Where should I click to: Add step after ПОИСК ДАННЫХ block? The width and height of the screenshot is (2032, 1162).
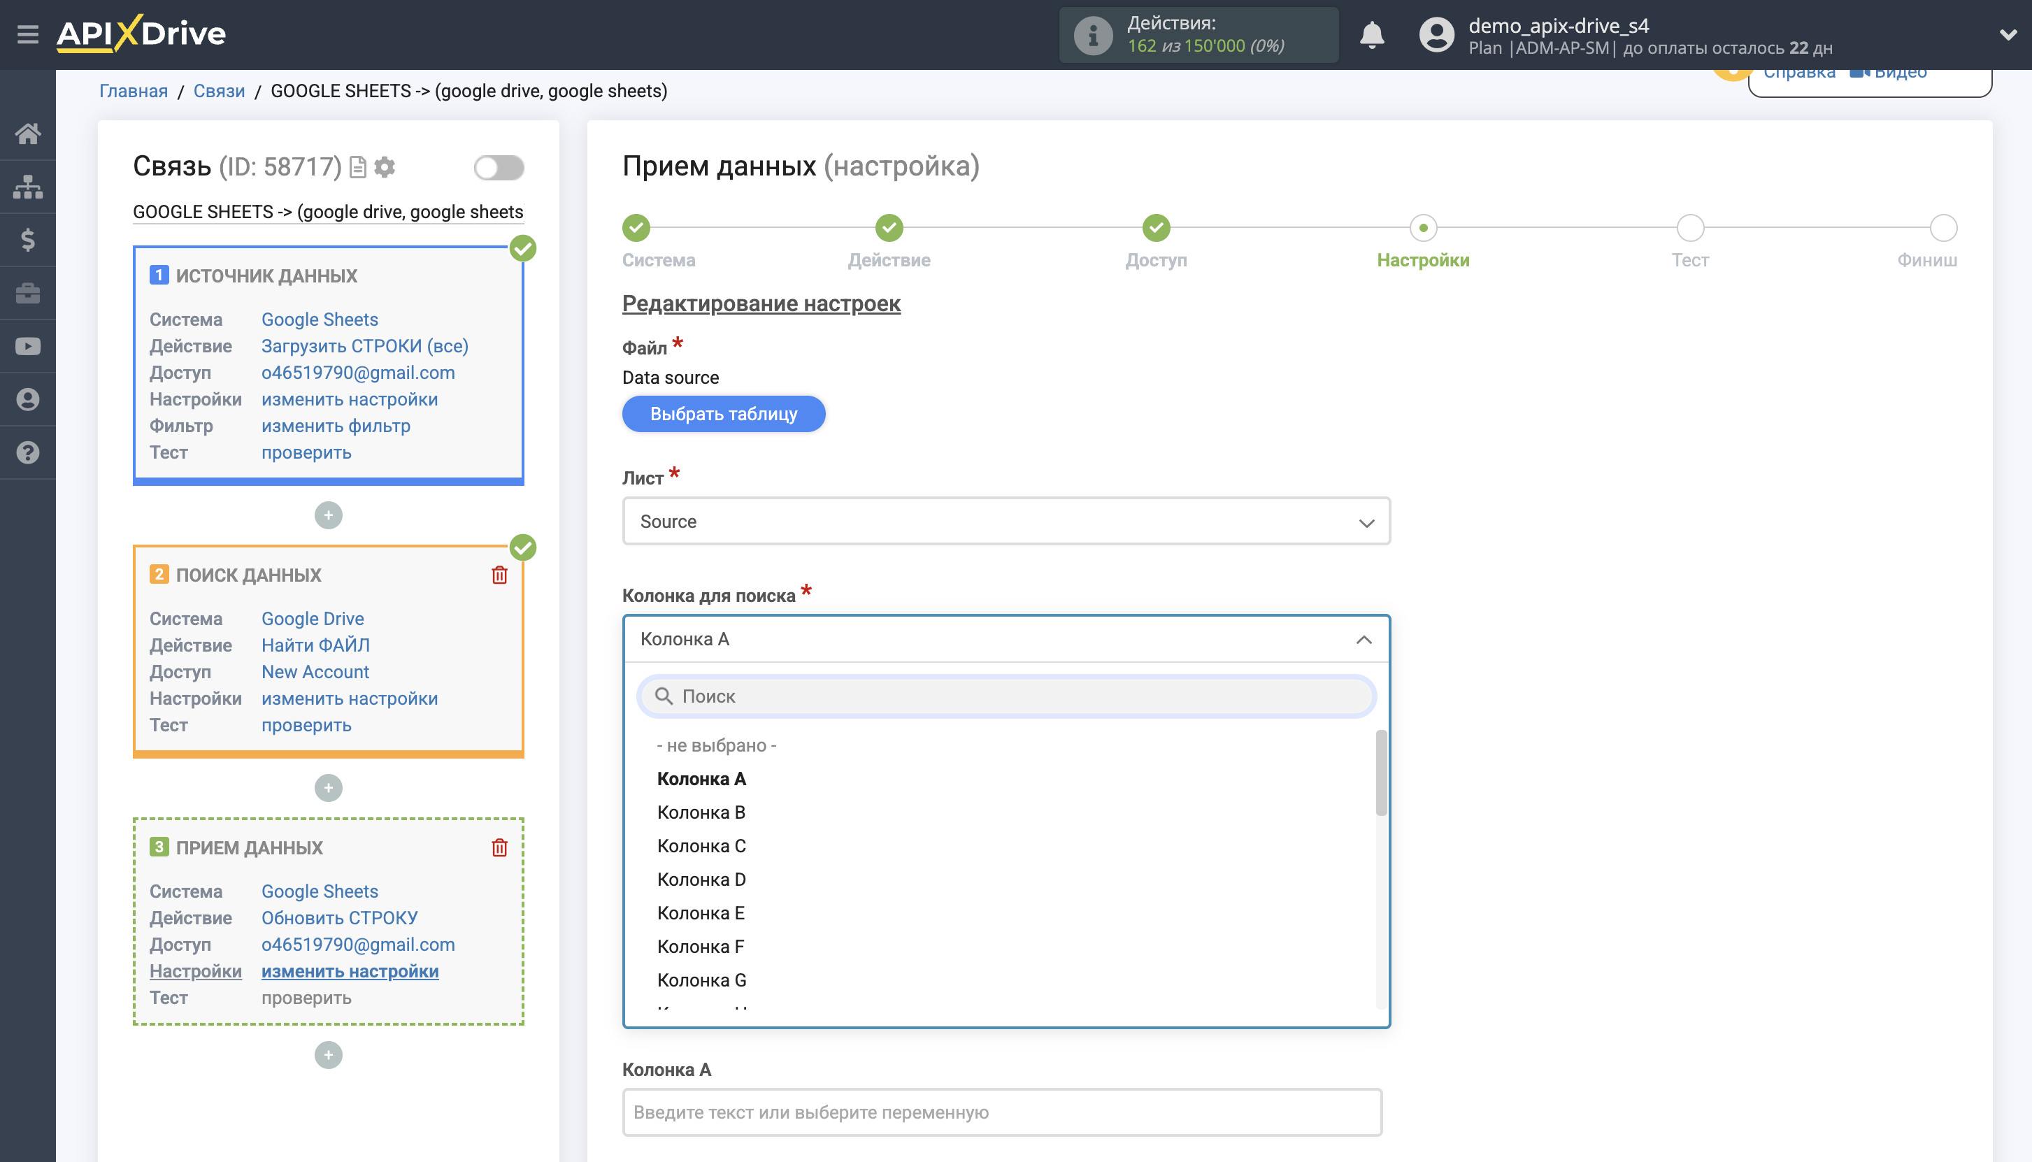328,788
